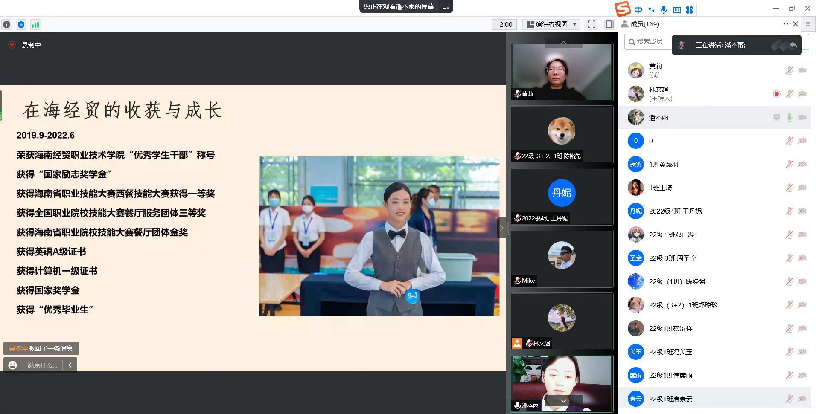Select the 22级 .3+2. 1班 陈铭先 video thumbnail
The image size is (816, 414).
[x=562, y=134]
